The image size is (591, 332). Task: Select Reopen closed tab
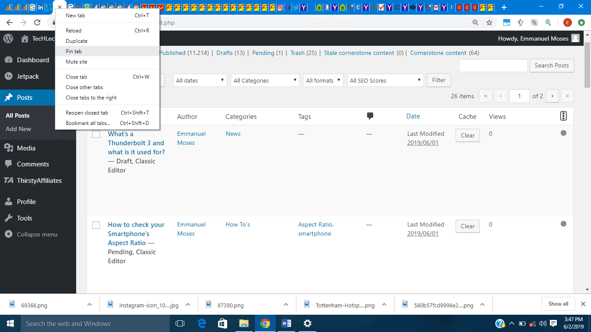click(107, 113)
